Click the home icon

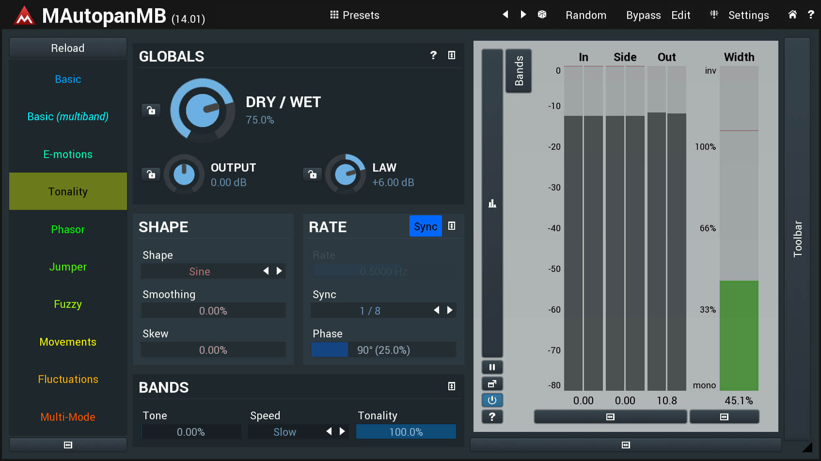pyautogui.click(x=792, y=15)
